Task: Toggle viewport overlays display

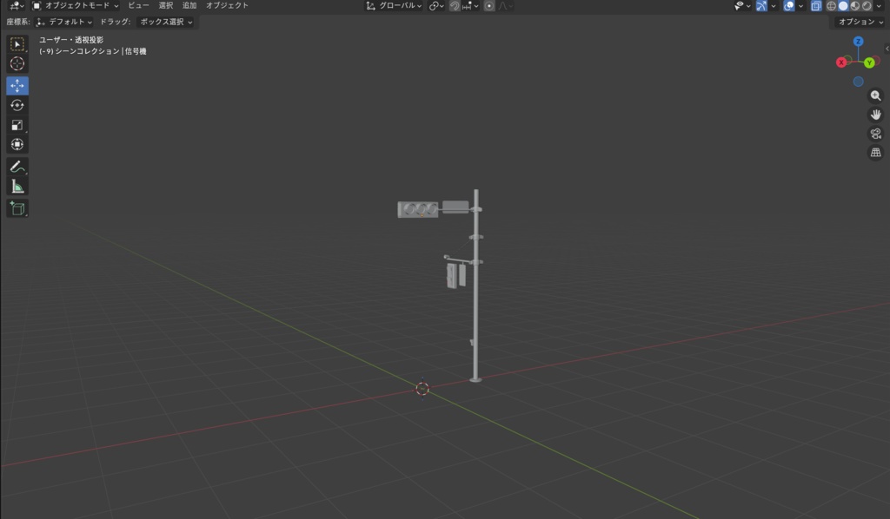Action: pos(789,6)
